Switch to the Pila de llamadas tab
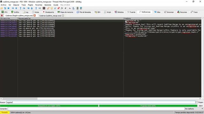Image resolution: width=204 pixels, height=114 pixels. [x=84, y=12]
